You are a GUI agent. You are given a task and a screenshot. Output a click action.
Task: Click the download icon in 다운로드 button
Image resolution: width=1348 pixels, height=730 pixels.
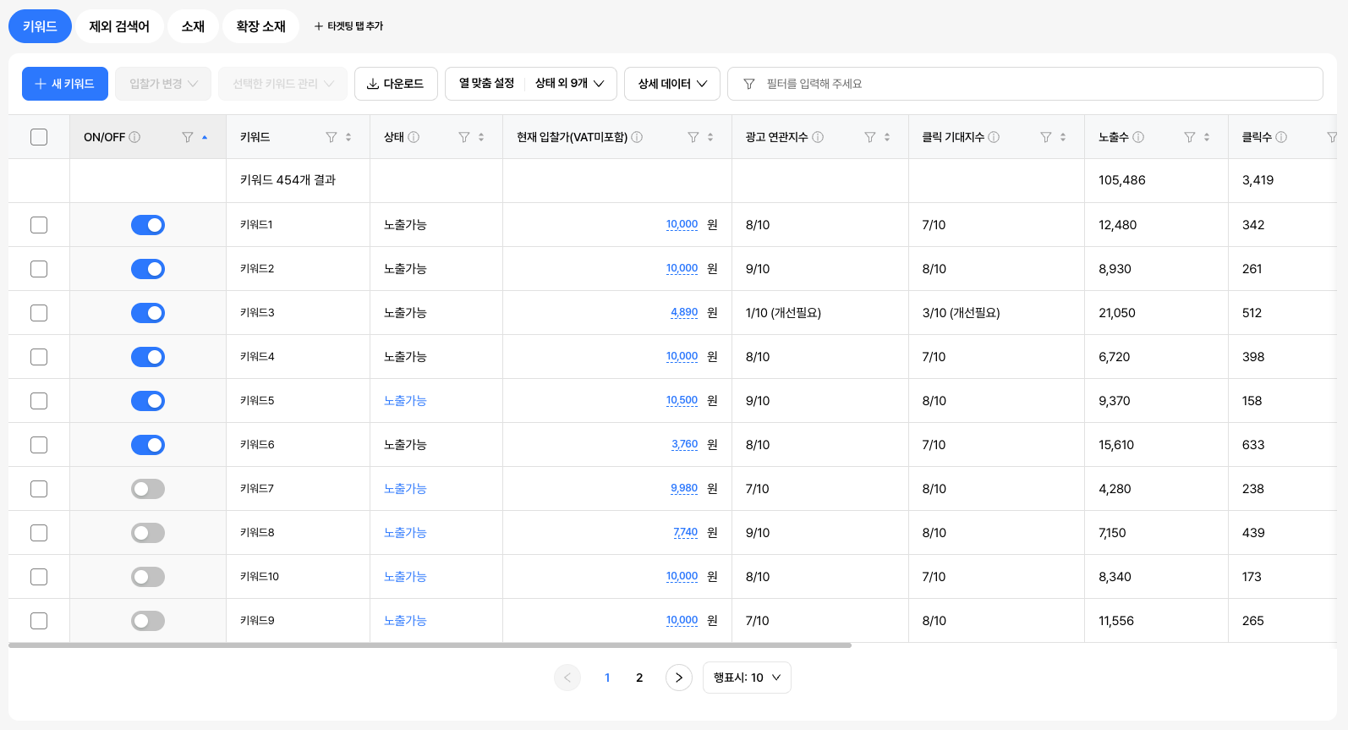coord(373,84)
